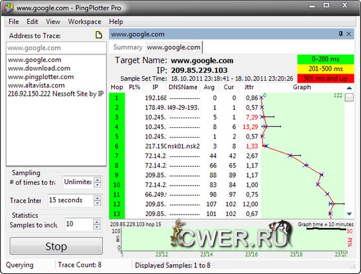Click the 15 seconds interval field
This screenshot has height=274, width=361.
point(70,200)
